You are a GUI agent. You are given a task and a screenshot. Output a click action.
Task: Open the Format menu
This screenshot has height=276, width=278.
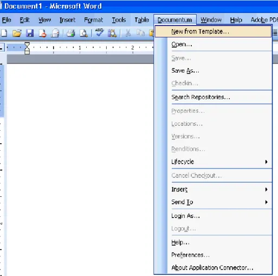click(93, 20)
